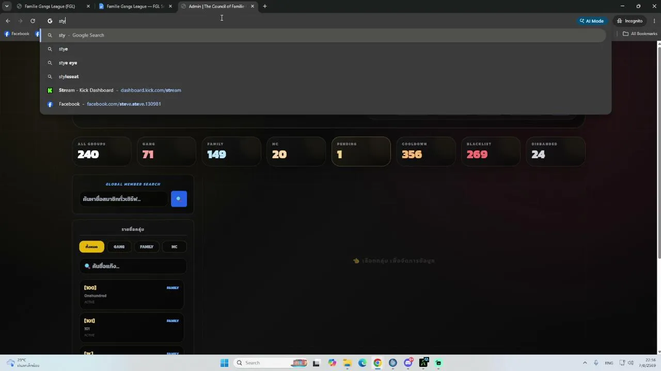661x371 pixels.
Task: Open the network and volume quick settings
Action: tap(627, 363)
